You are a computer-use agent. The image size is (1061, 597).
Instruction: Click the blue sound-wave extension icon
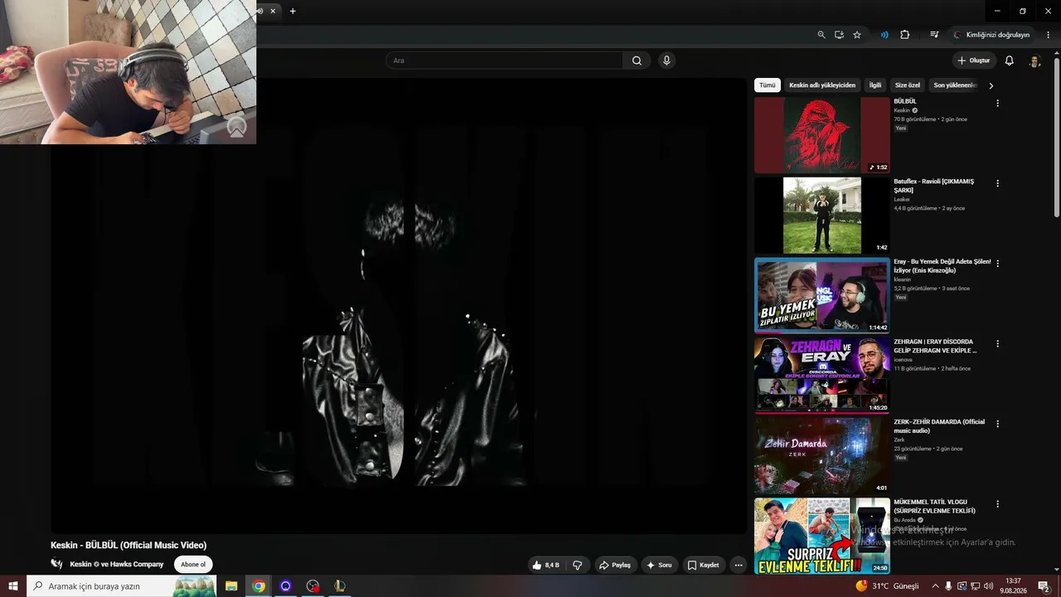(884, 35)
